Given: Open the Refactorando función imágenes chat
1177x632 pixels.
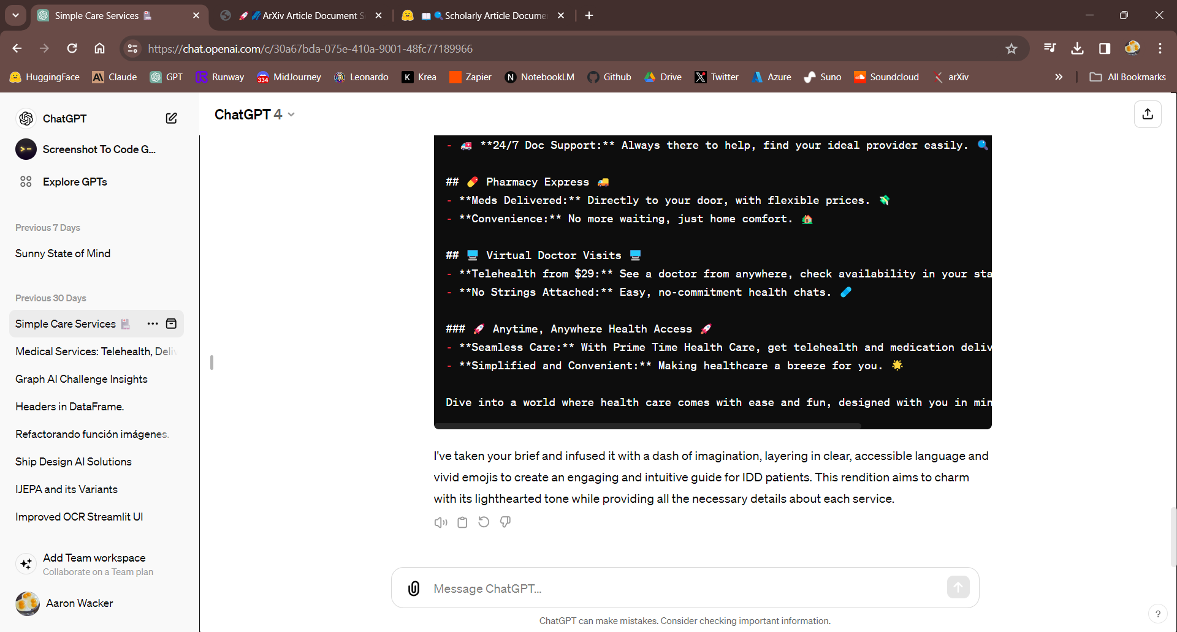Looking at the screenshot, I should [x=96, y=434].
